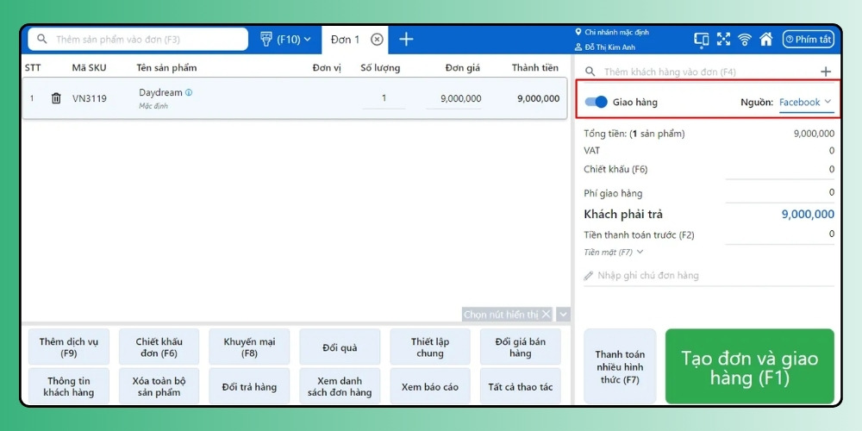Click Thêm dịch vụ (F9) button
This screenshot has width=862, height=431.
pos(69,347)
